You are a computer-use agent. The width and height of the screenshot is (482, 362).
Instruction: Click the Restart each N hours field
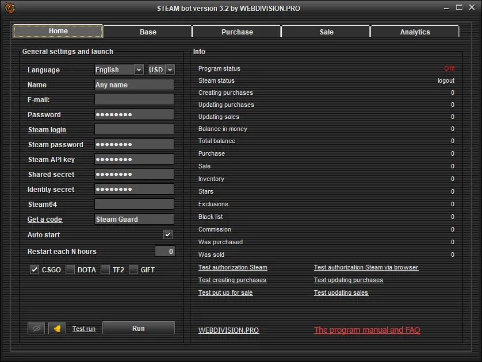[165, 252]
